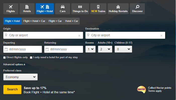
Task: Clear the Destination field with the x icon
Action: 161,35
